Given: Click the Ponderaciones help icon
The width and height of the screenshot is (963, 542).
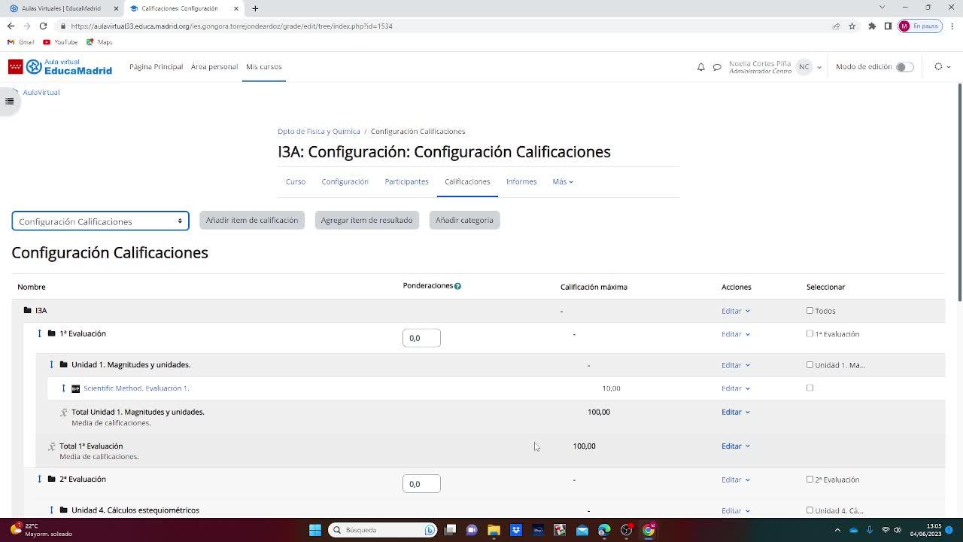Looking at the screenshot, I should tap(457, 286).
